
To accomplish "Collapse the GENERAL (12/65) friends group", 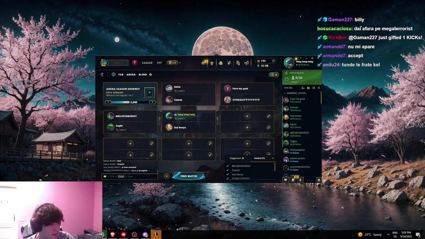I will pyautogui.click(x=285, y=93).
